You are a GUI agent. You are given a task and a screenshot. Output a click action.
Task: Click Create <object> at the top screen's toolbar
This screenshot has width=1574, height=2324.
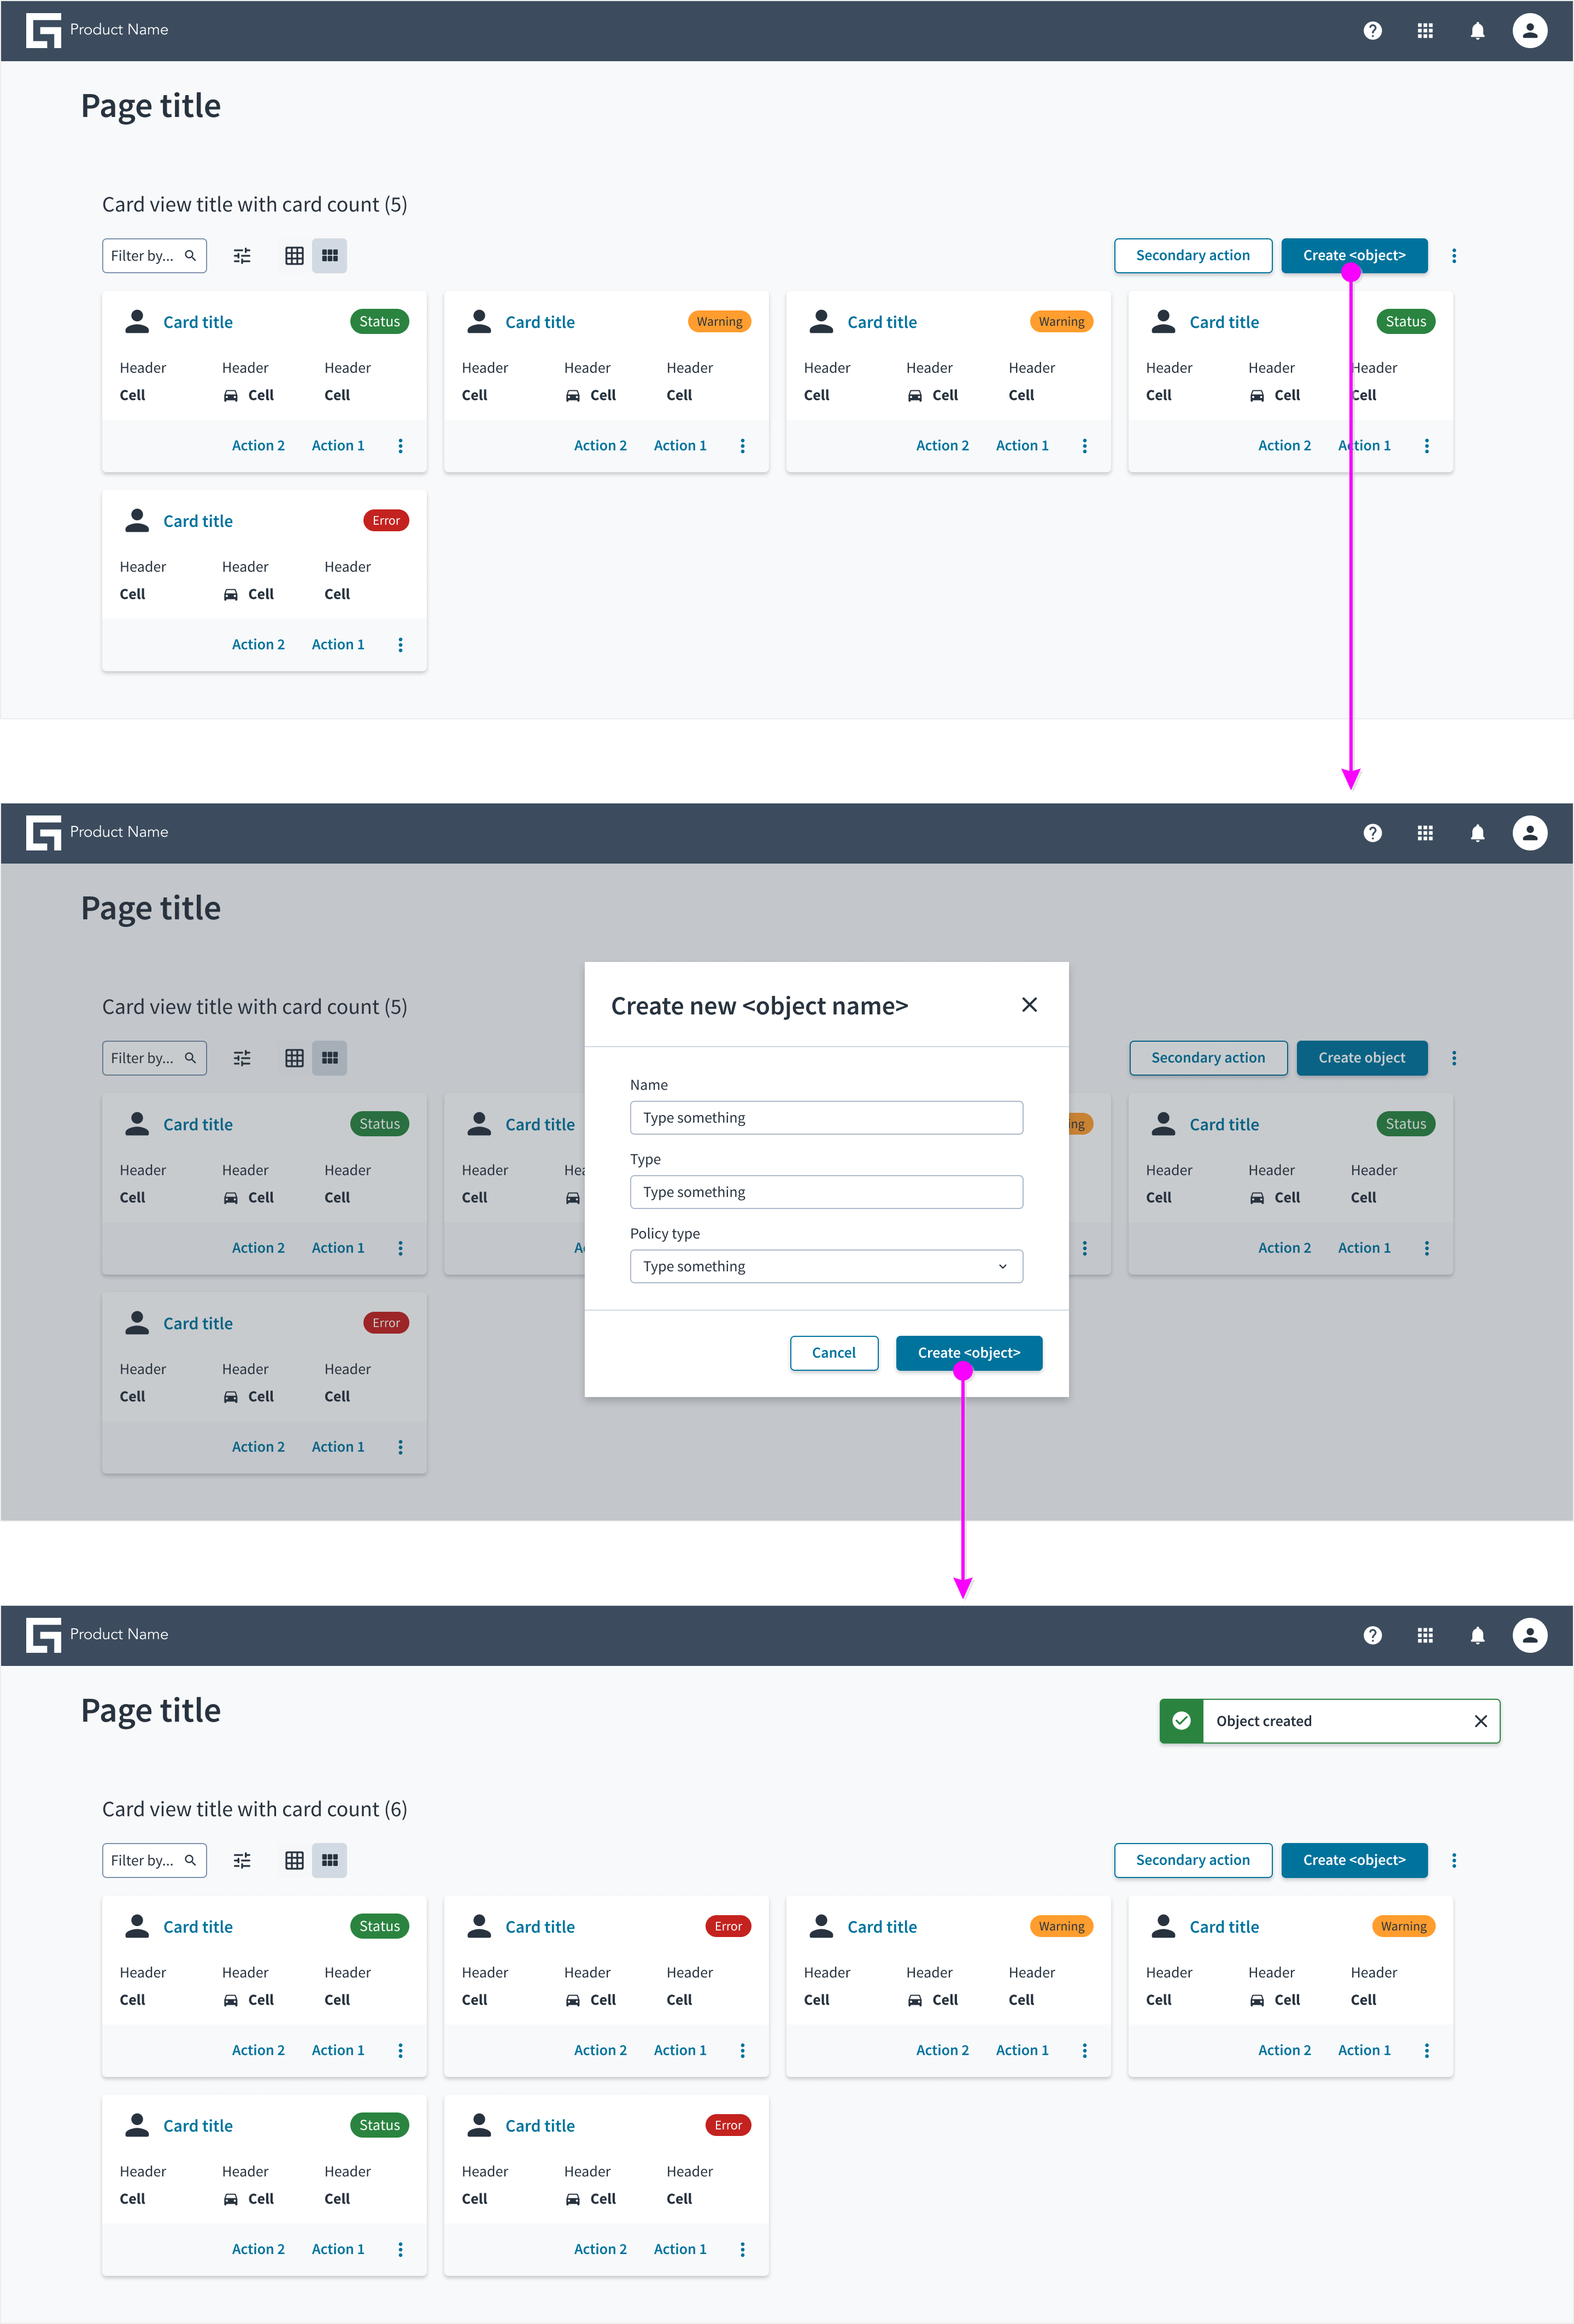[x=1354, y=256]
